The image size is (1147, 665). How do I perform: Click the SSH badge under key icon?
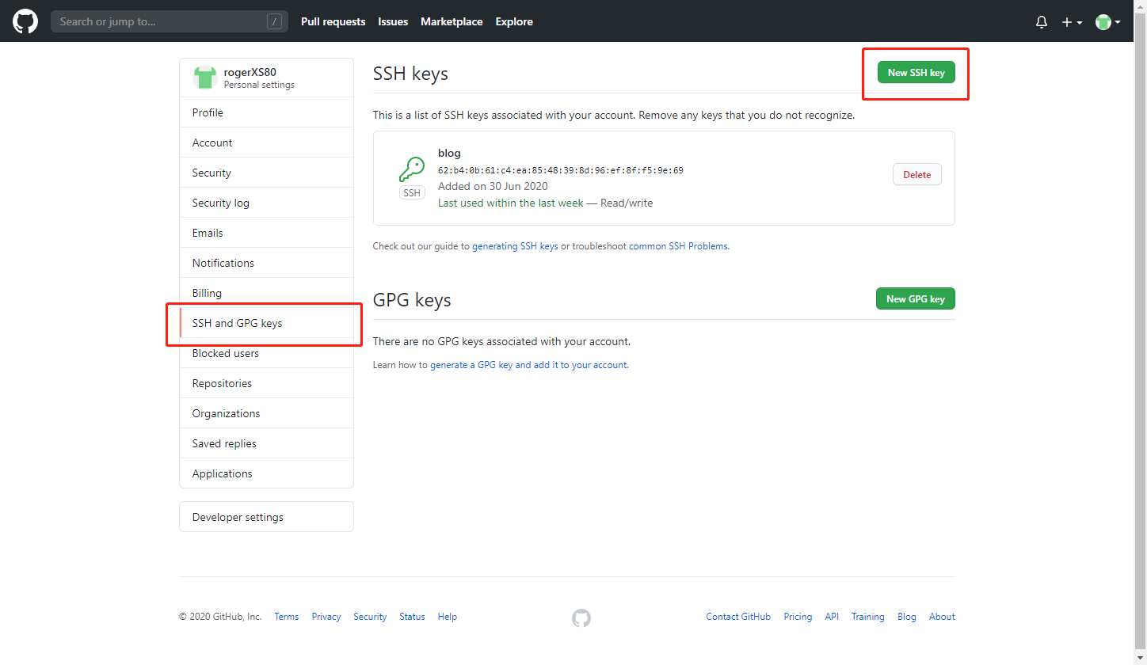point(412,192)
